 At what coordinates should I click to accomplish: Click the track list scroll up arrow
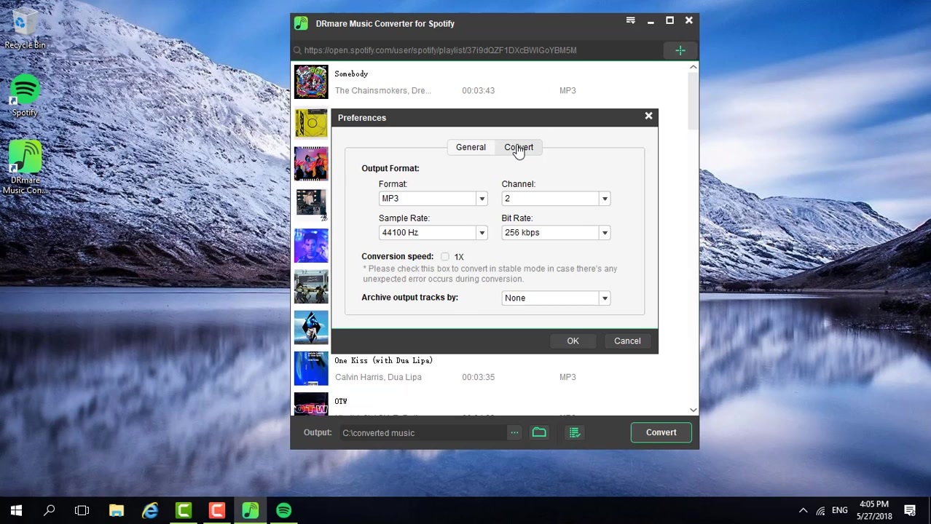tap(693, 68)
